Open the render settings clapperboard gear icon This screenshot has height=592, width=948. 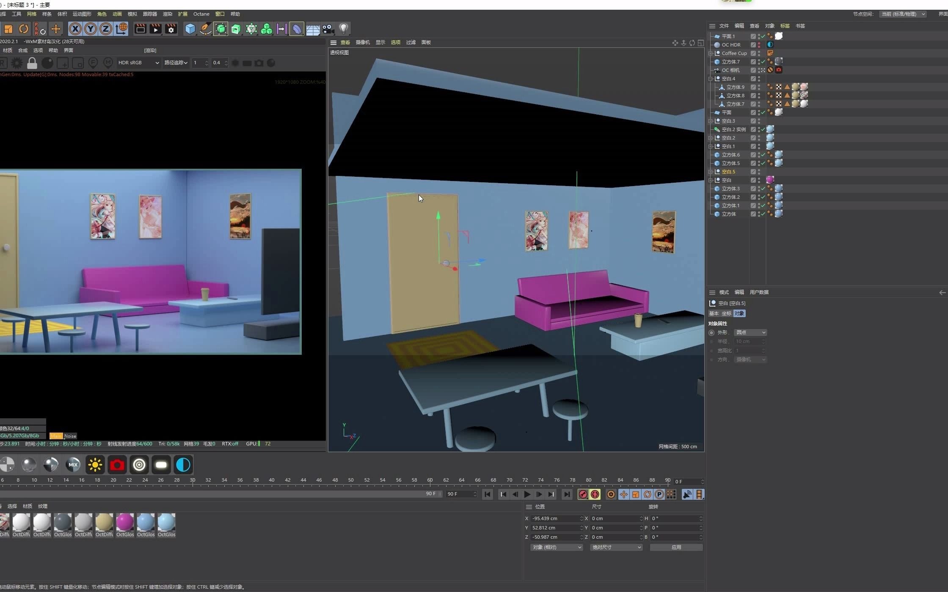tap(171, 29)
